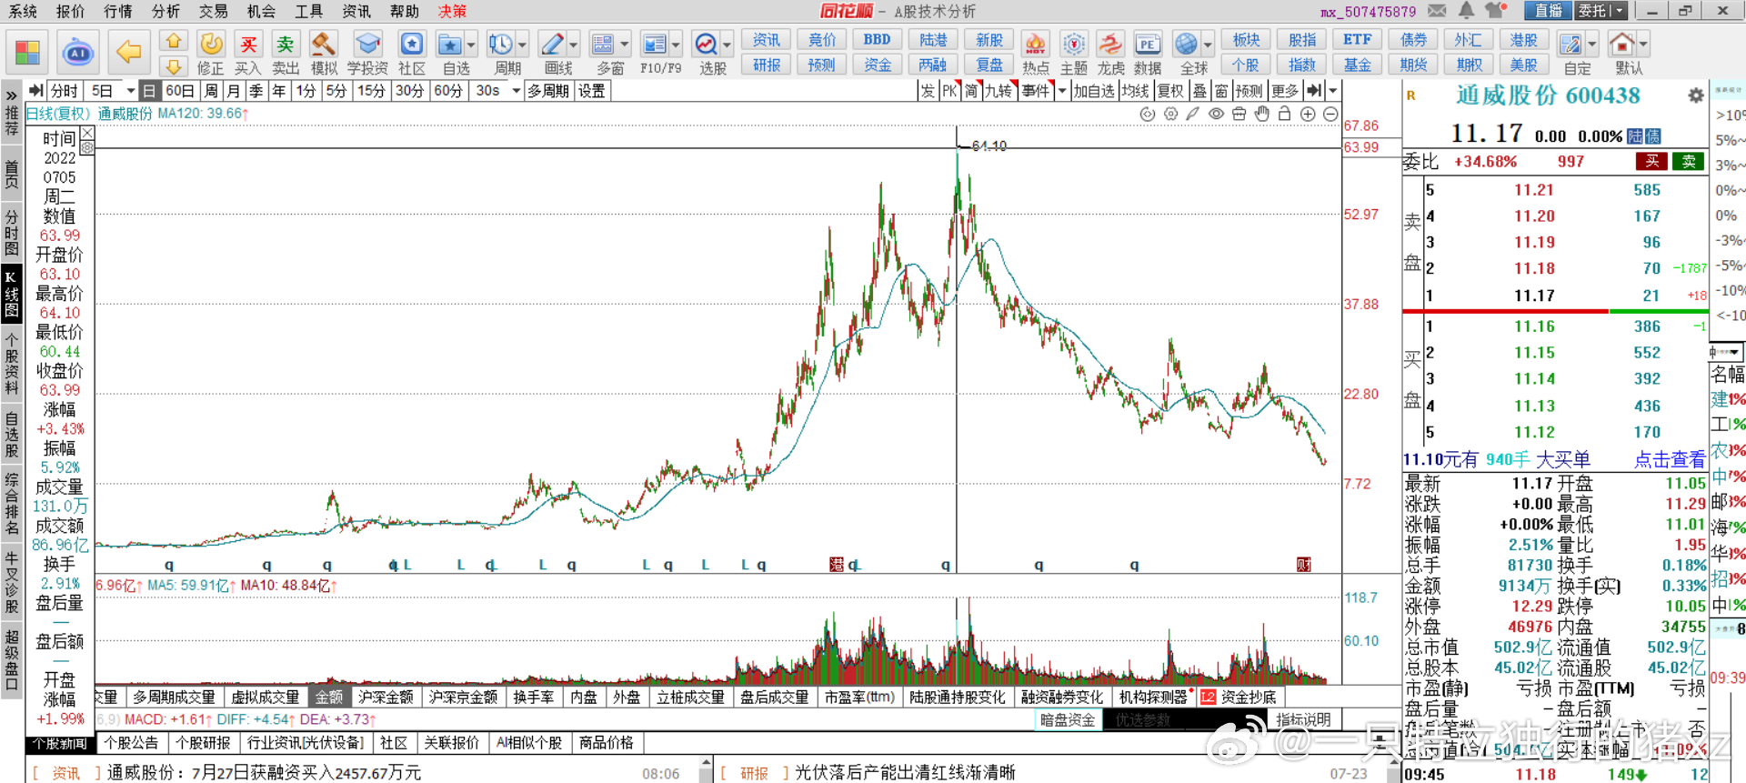Click the green 卖 button beside 委比
The image size is (1746, 783).
[1689, 162]
